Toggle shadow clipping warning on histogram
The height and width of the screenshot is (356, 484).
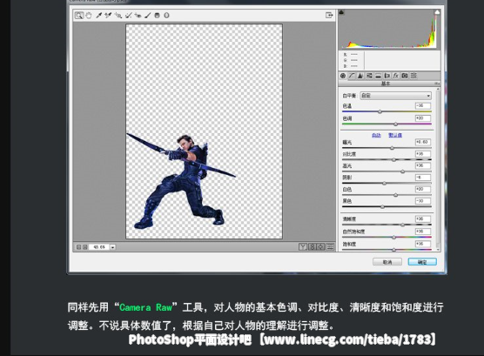coord(342,12)
